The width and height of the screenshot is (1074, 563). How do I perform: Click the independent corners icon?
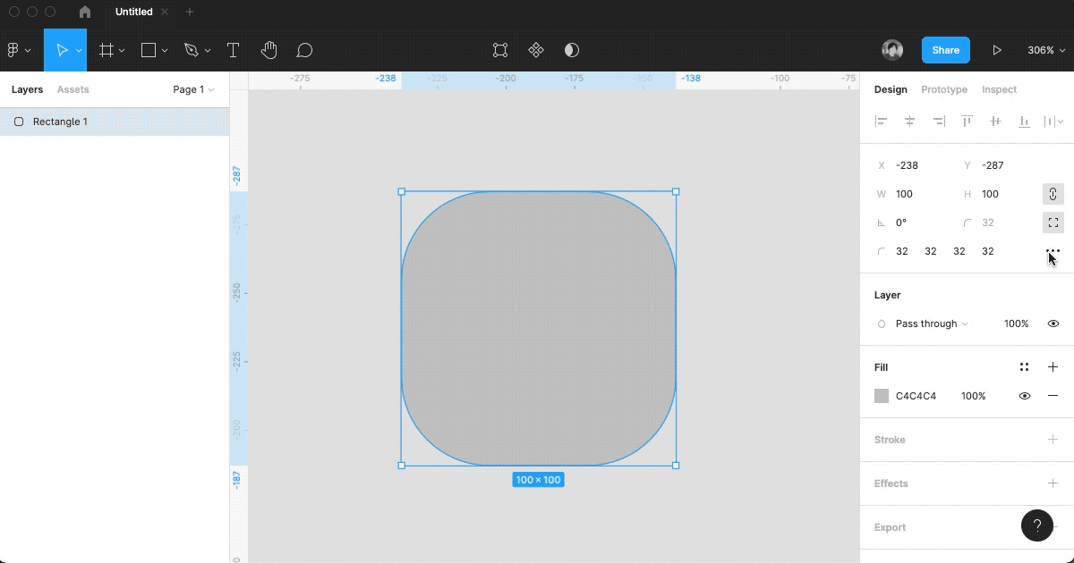pos(1053,223)
